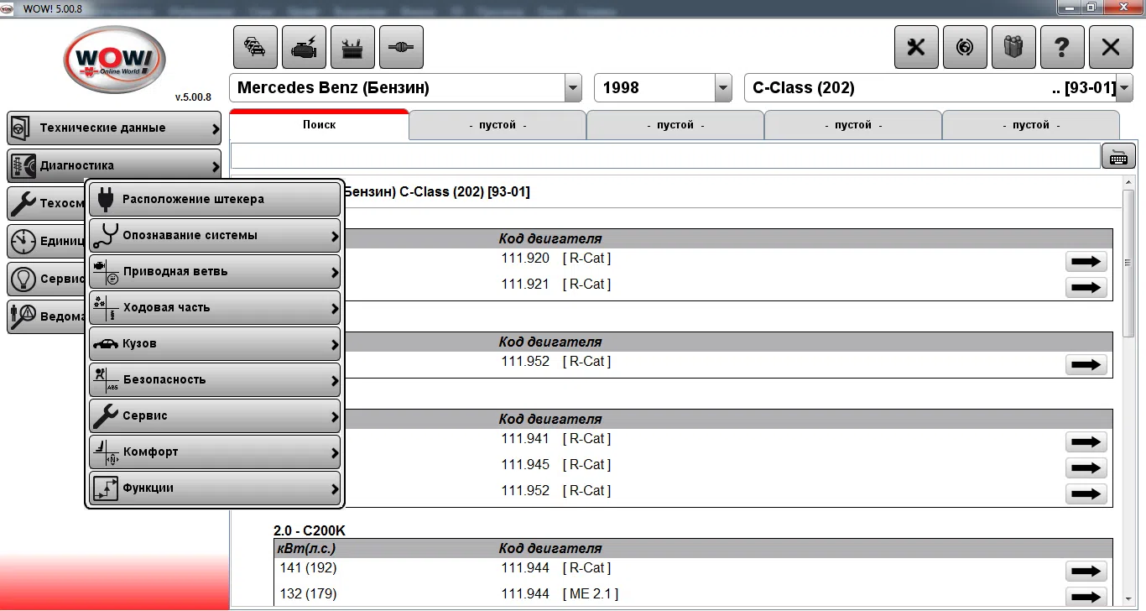The image size is (1146, 611).
Task: Open settings with the wrench and screwdriver icon
Action: coord(916,46)
